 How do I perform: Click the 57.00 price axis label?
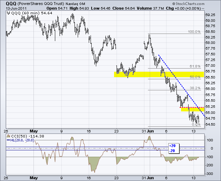210,66
